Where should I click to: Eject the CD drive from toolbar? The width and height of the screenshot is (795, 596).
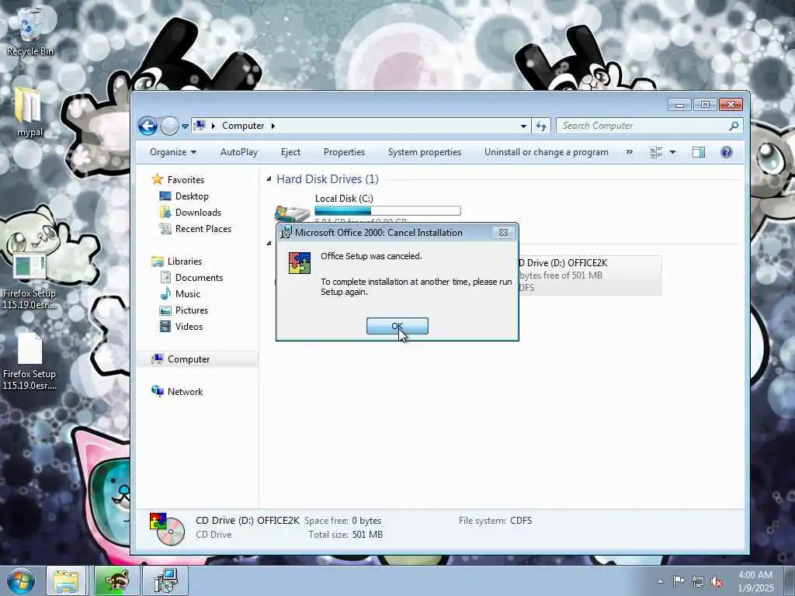[290, 152]
